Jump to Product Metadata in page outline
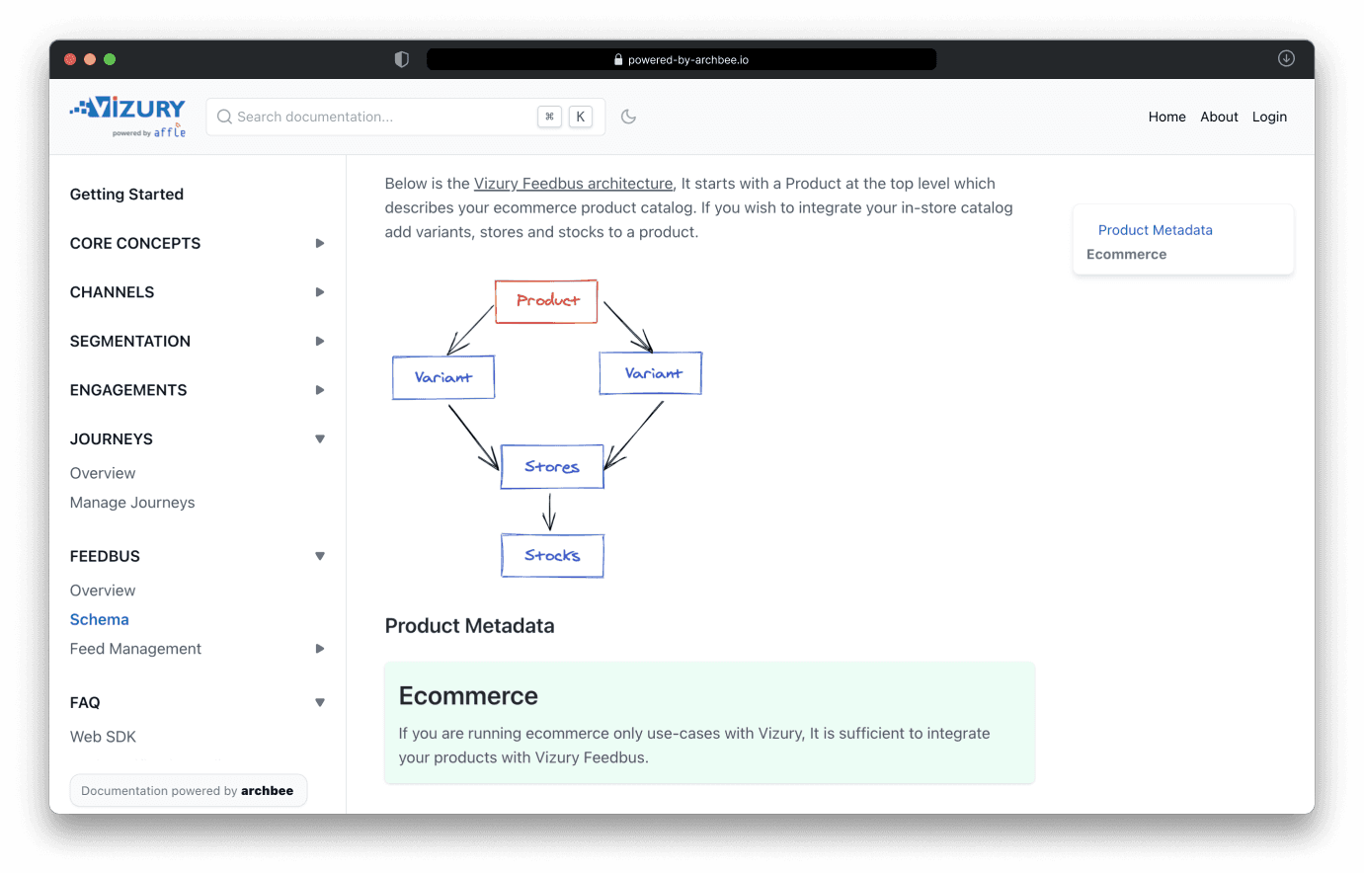1364x873 pixels. click(x=1155, y=230)
